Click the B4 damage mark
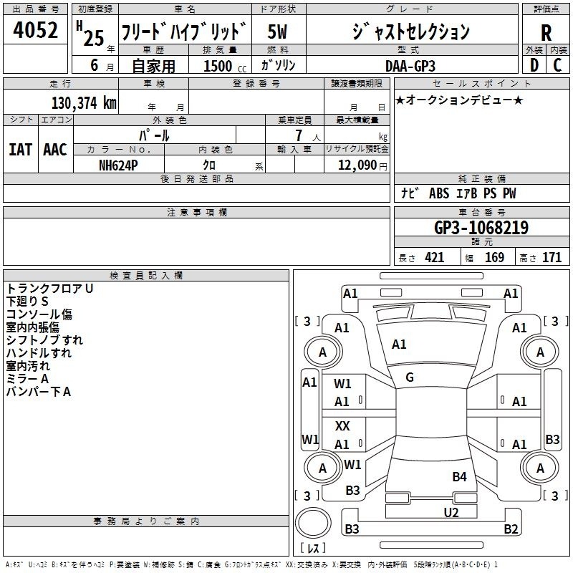573x573 pixels. pyautogui.click(x=459, y=476)
